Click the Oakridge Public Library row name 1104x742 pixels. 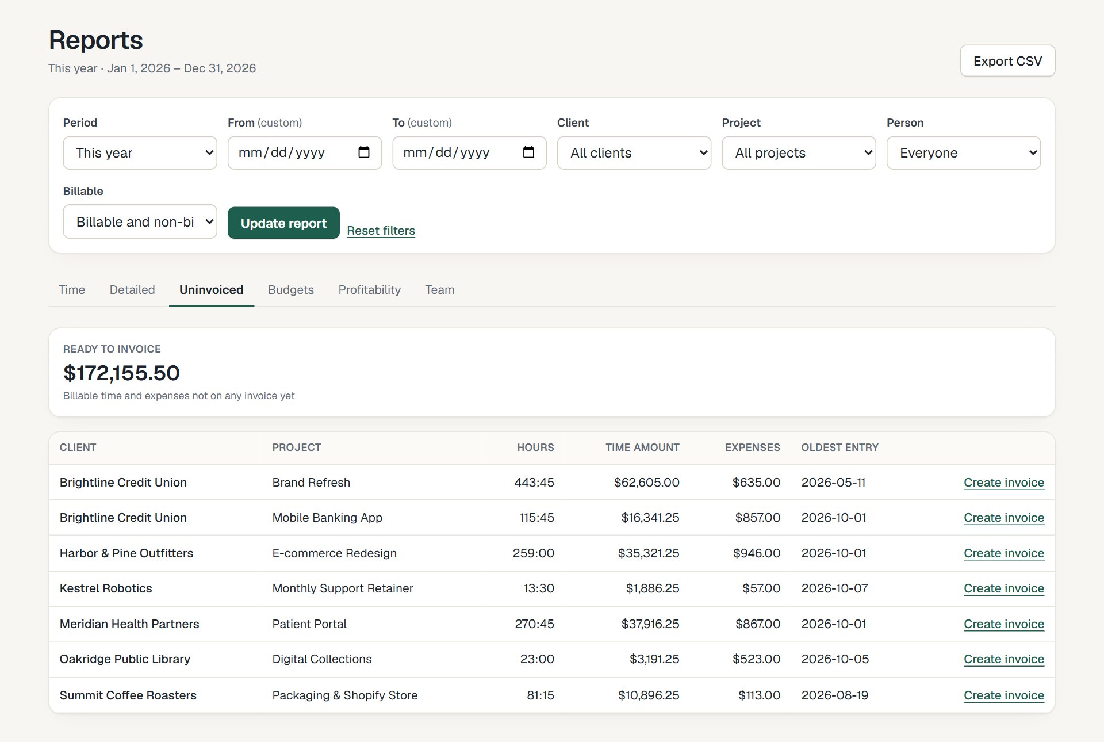(125, 659)
